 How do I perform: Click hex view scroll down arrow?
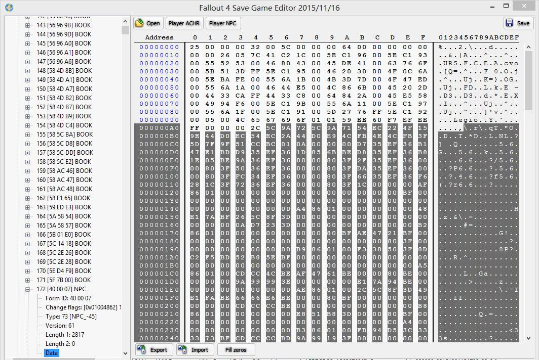pos(528,338)
